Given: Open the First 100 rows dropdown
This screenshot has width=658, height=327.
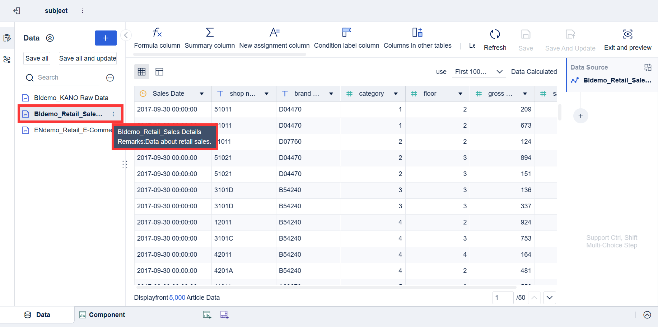Looking at the screenshot, I should pos(479,72).
